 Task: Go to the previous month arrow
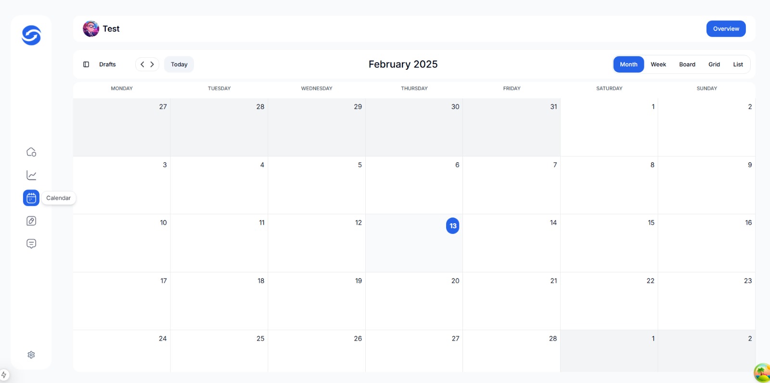click(x=142, y=64)
